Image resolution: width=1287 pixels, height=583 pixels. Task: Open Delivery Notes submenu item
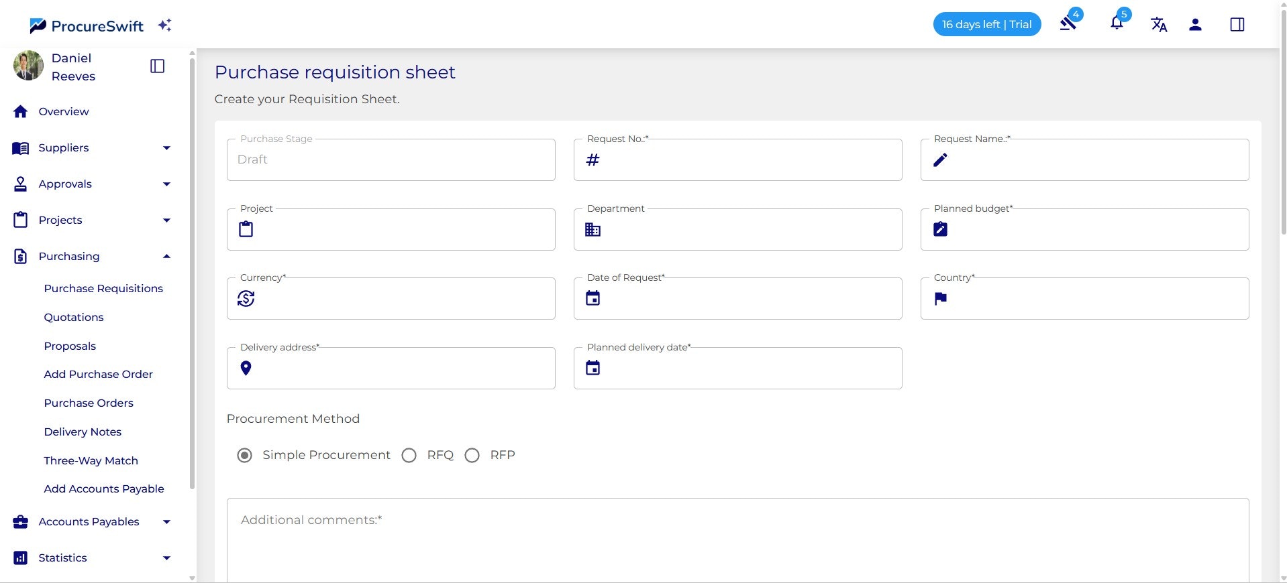click(83, 432)
